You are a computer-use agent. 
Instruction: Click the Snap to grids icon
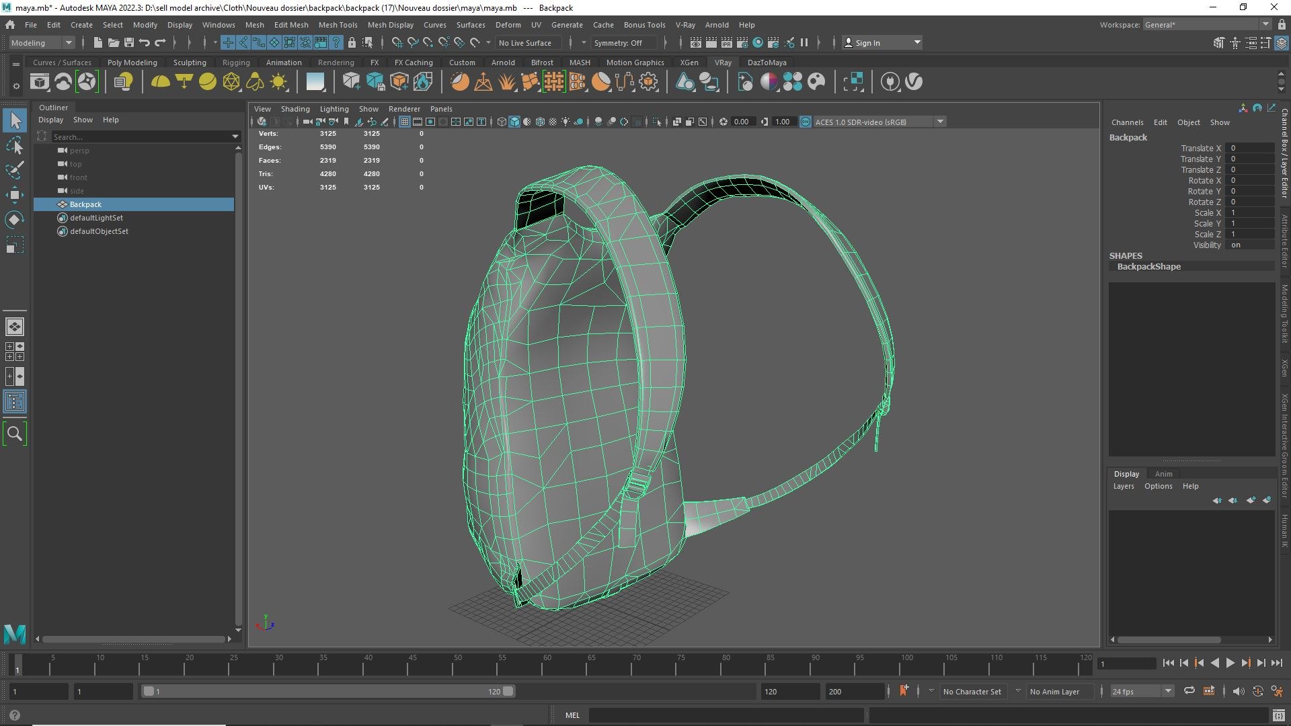397,42
